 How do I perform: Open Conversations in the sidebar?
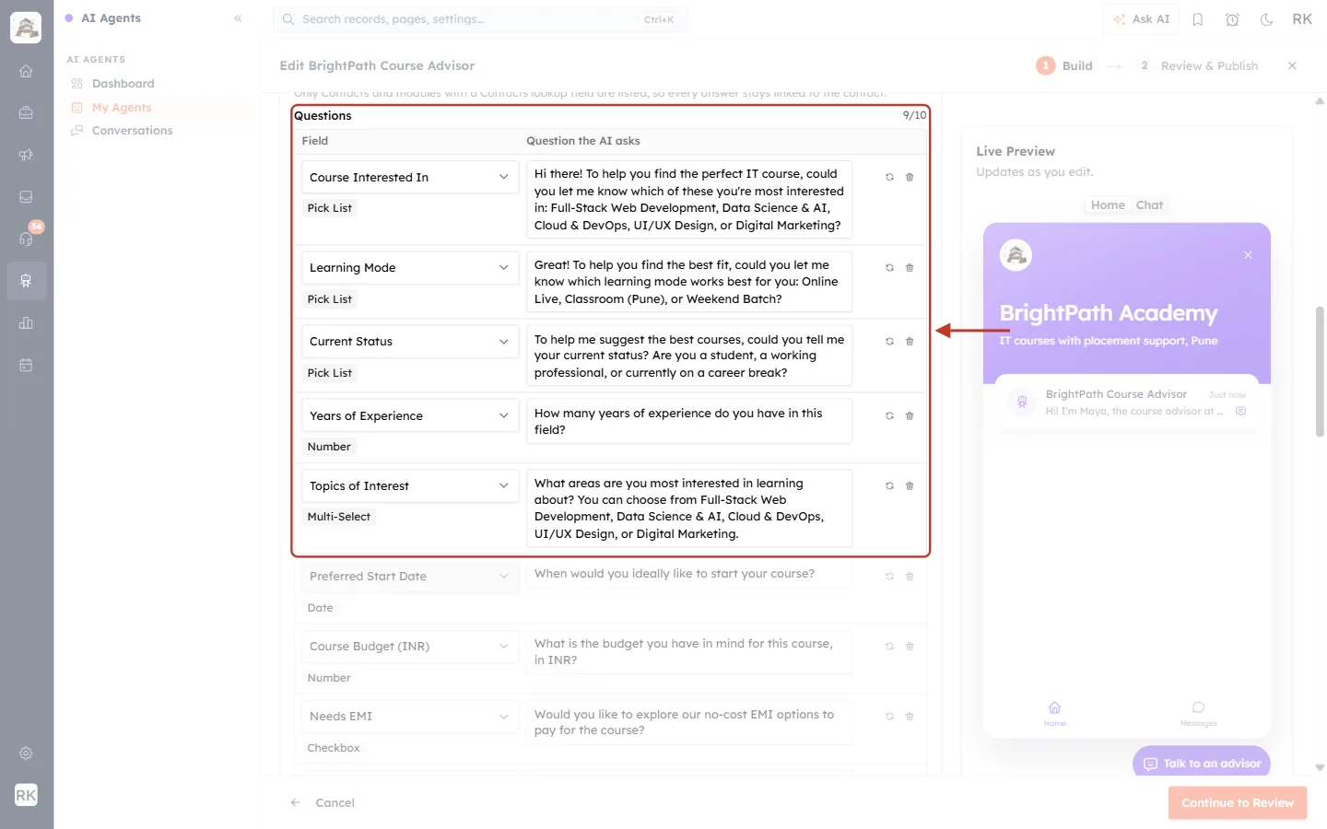(132, 131)
